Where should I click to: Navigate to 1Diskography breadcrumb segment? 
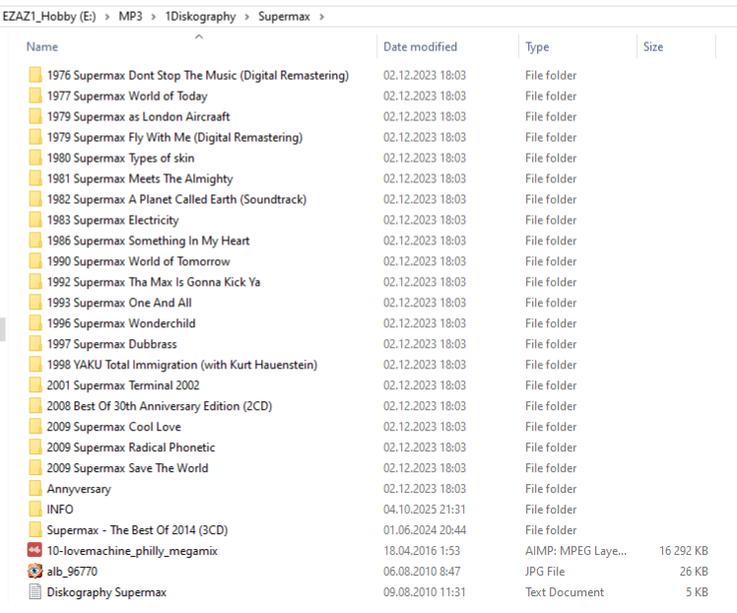tap(200, 17)
